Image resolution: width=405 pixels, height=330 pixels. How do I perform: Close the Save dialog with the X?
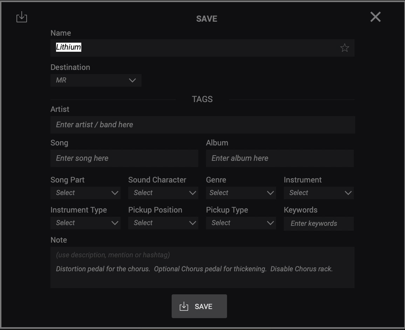click(x=375, y=17)
